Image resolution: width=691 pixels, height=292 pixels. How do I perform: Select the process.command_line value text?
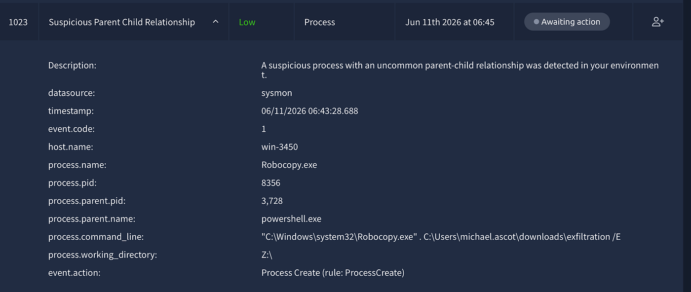coord(441,237)
